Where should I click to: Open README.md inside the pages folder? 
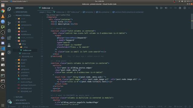[x=27, y=57]
